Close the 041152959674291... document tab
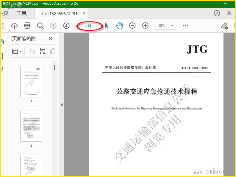Image resolution: width=236 pixels, height=177 pixels. coord(84,14)
